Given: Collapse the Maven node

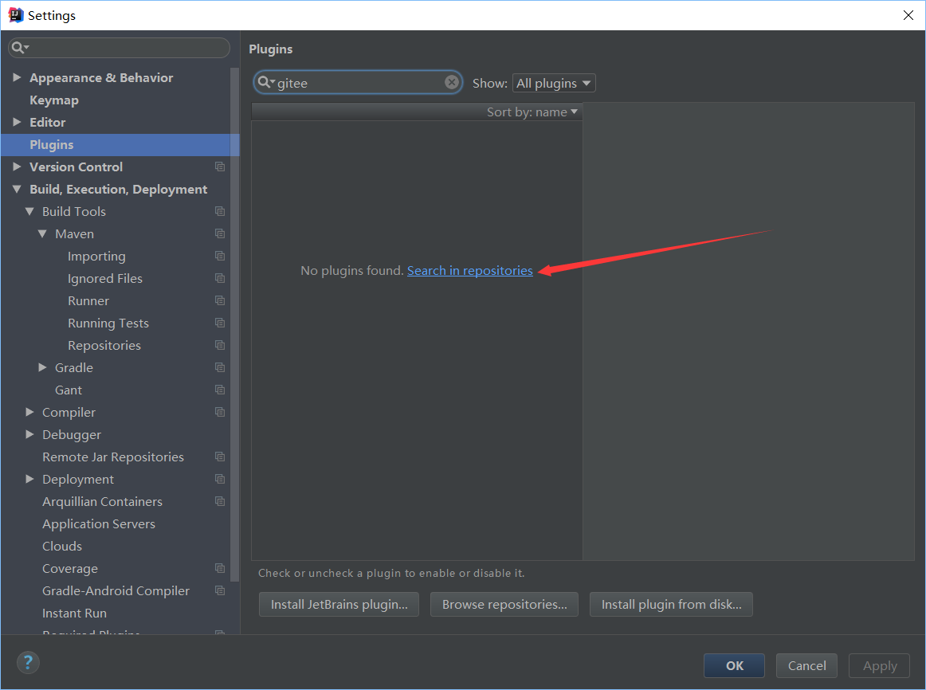Looking at the screenshot, I should coord(42,233).
